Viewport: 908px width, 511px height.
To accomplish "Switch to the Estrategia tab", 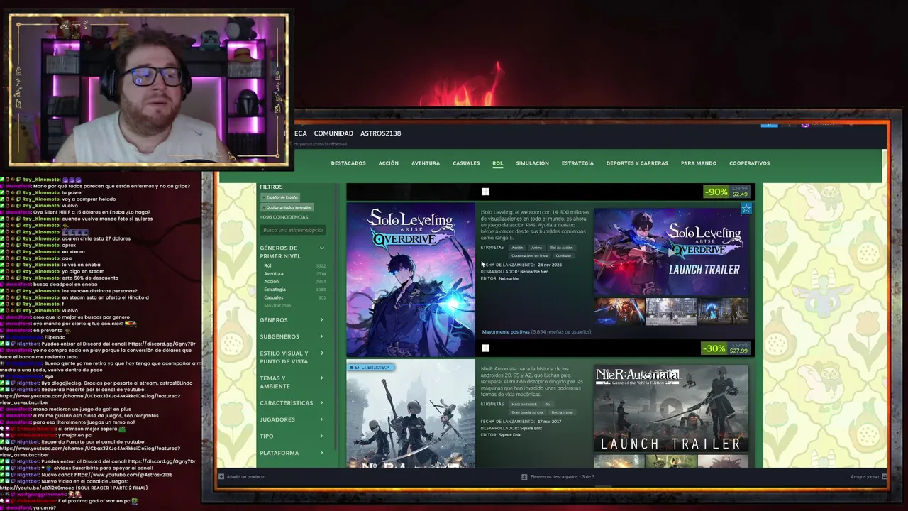I will pyautogui.click(x=577, y=163).
